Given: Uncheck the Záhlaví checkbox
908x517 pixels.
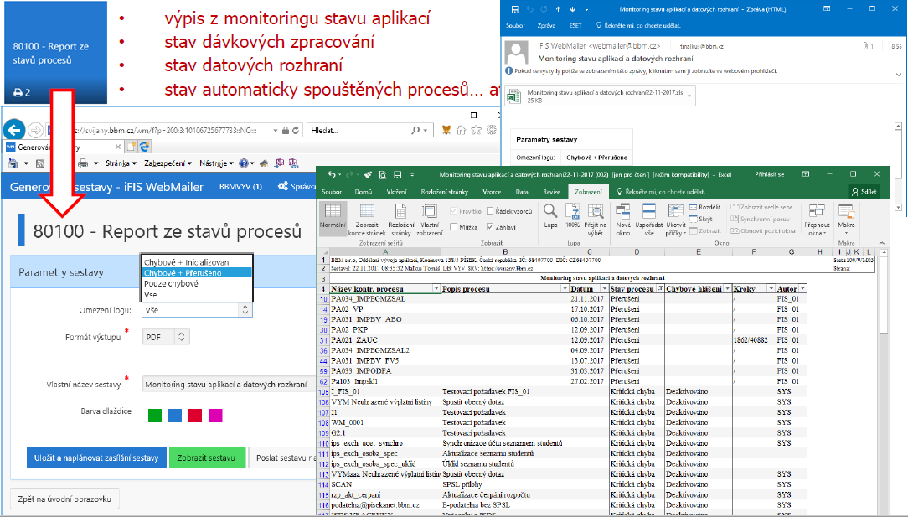Looking at the screenshot, I should 490,227.
